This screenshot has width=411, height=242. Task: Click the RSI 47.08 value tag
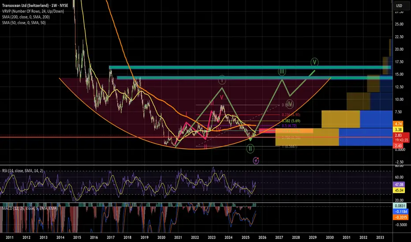pyautogui.click(x=399, y=184)
